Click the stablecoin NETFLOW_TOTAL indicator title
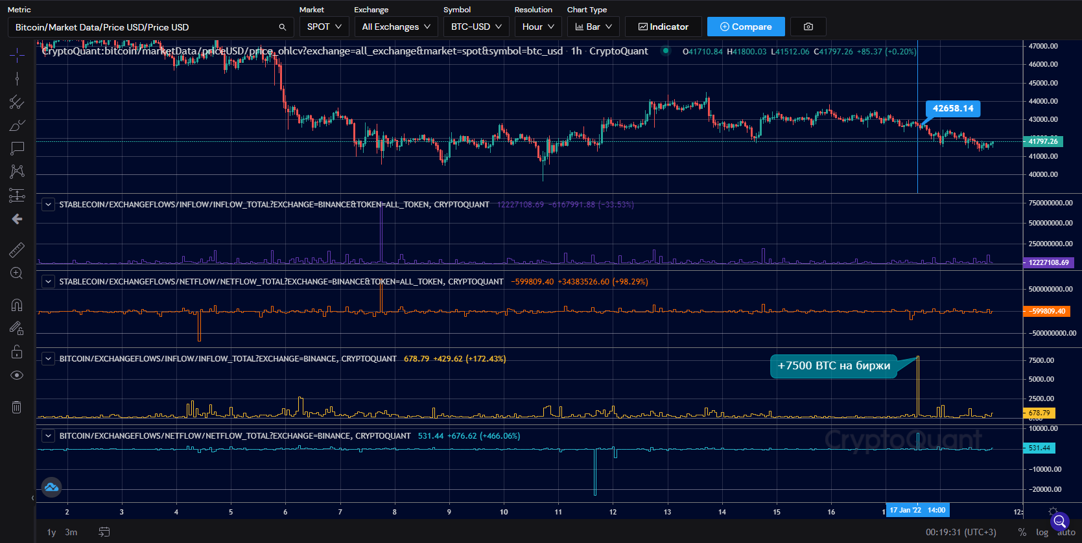1082x543 pixels. point(281,282)
